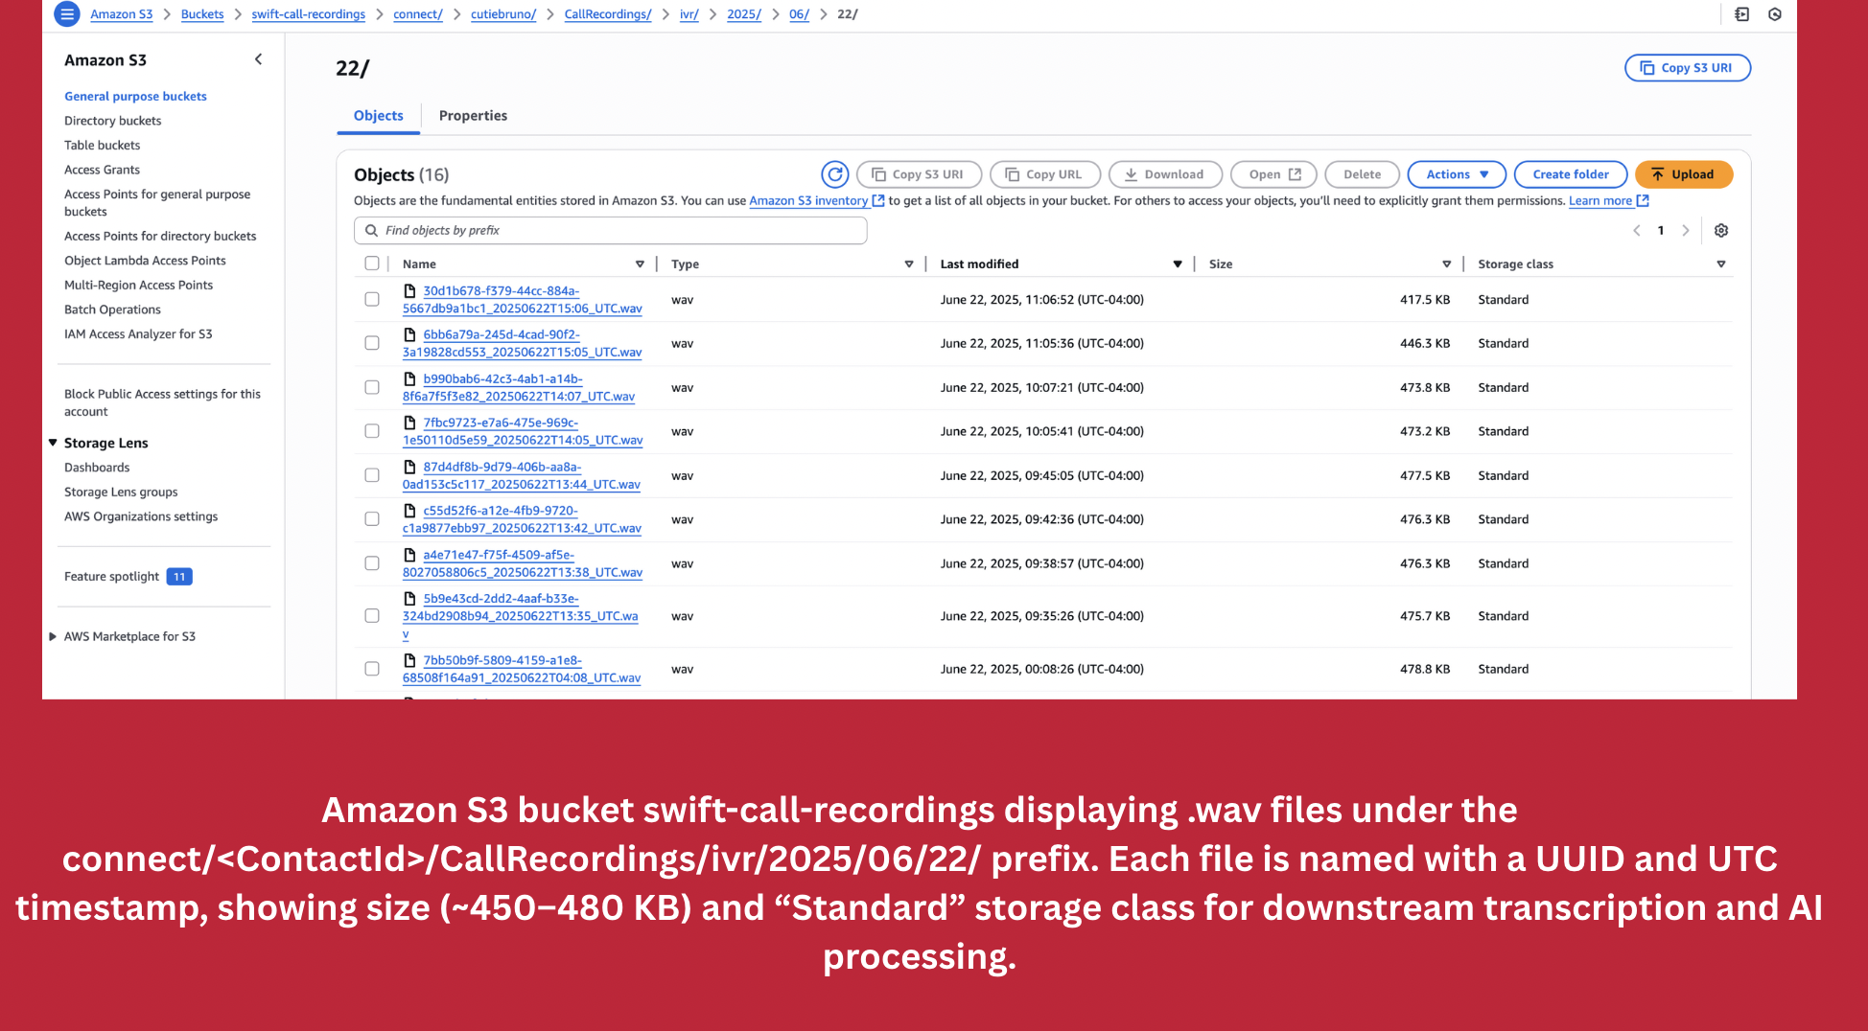Check the b990bab6 recording row
Image resolution: width=1868 pixels, height=1031 pixels.
point(372,388)
